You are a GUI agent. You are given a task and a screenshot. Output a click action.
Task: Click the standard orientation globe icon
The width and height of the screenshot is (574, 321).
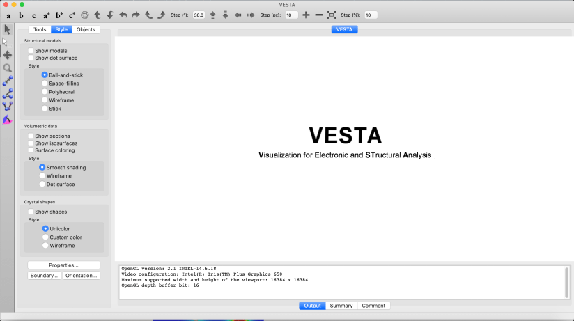85,15
